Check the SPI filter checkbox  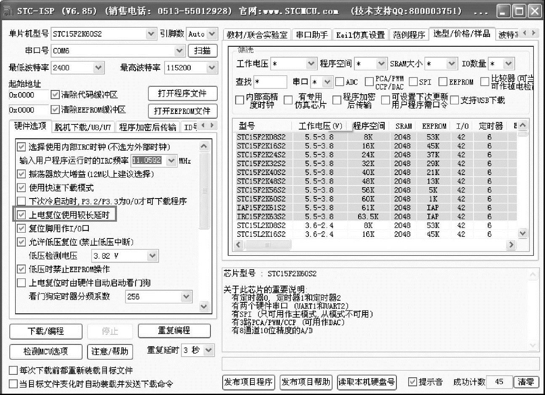click(x=413, y=82)
